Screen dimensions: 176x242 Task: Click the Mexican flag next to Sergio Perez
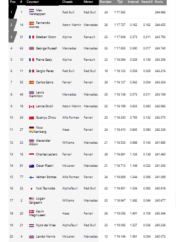coord(32,71)
